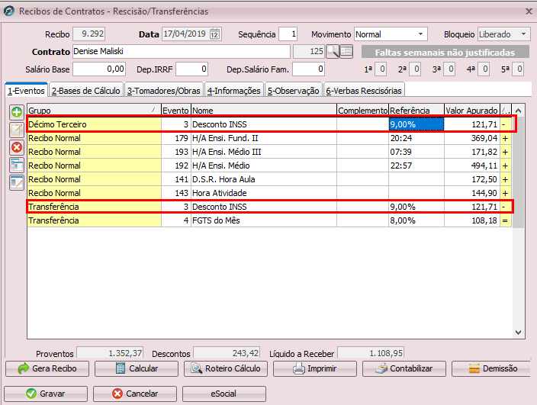
Task: Click the bottom edit-form sidebar icon
Action: point(17,182)
